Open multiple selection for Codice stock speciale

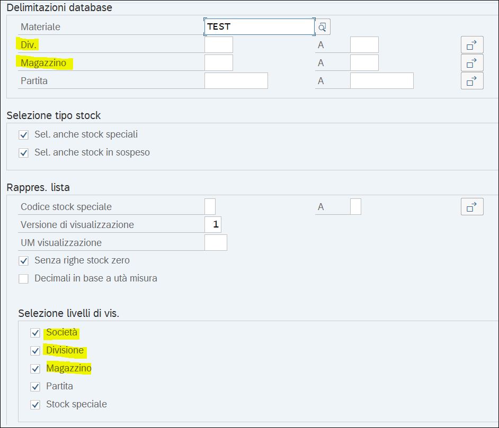[x=472, y=207]
